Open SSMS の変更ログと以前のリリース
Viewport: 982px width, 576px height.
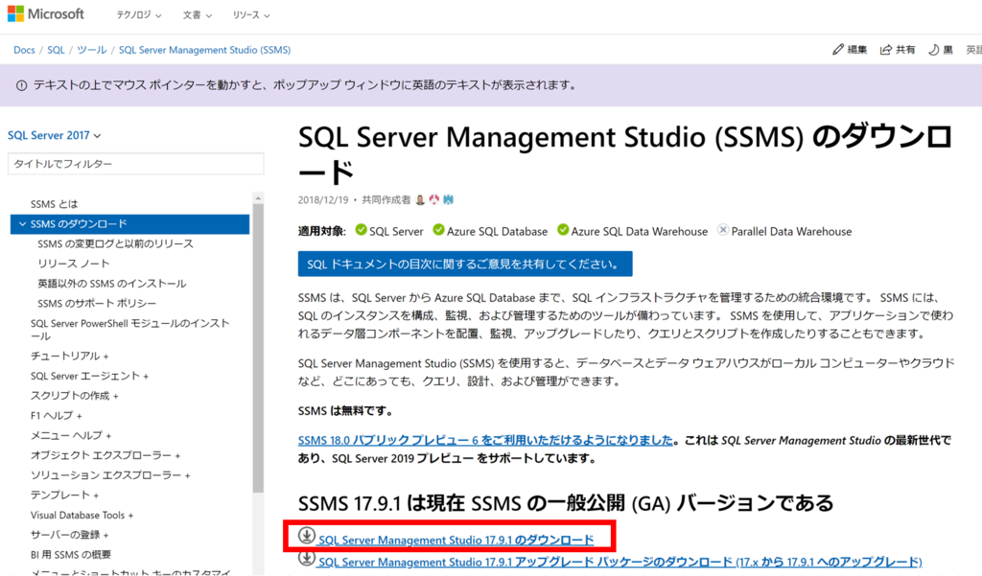115,243
